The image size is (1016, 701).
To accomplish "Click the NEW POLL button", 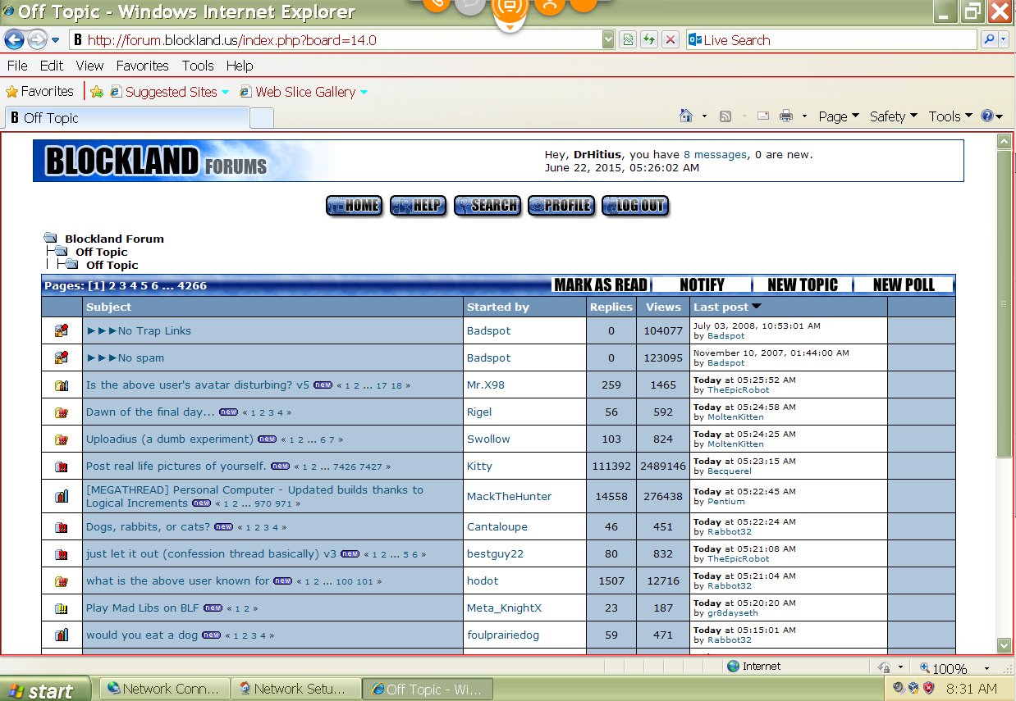I will point(904,284).
